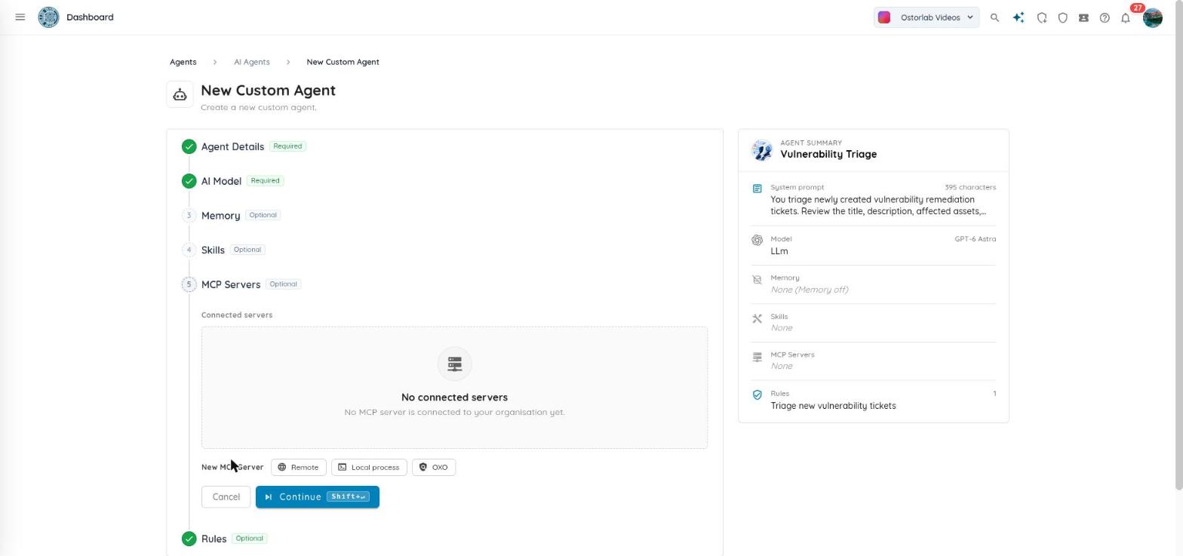
Task: Collapse the MCP Servers step
Action: (x=231, y=284)
